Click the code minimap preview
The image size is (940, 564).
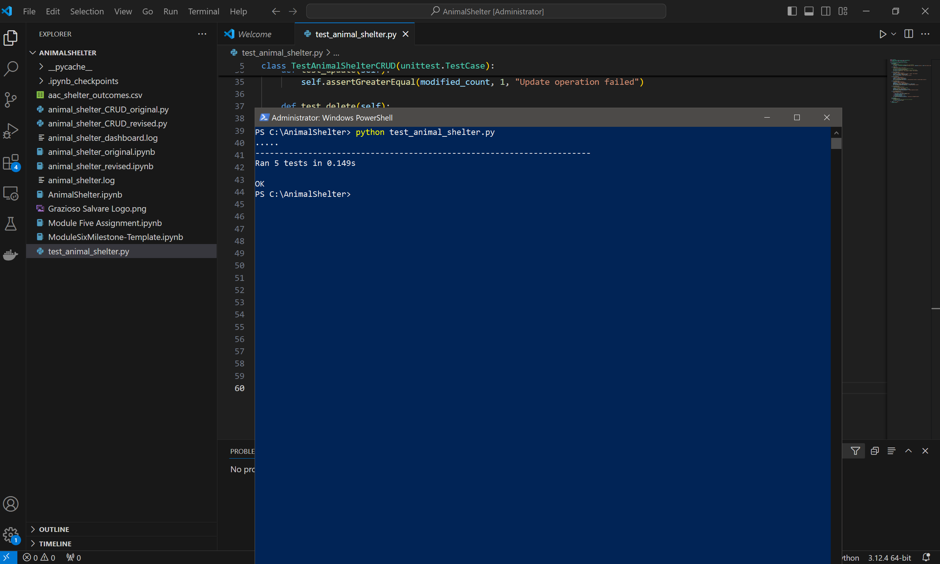tap(909, 81)
